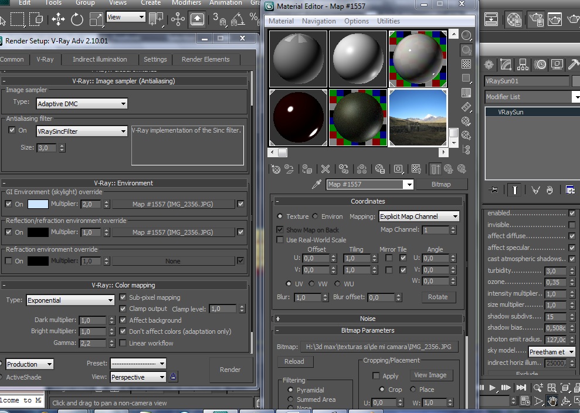Open Render Setup teapot icon in toolbar
Image resolution: width=580 pixels, height=413 pixels.
click(536, 19)
